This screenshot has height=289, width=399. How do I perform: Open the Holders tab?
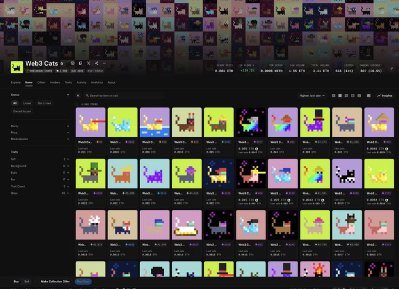(x=55, y=82)
